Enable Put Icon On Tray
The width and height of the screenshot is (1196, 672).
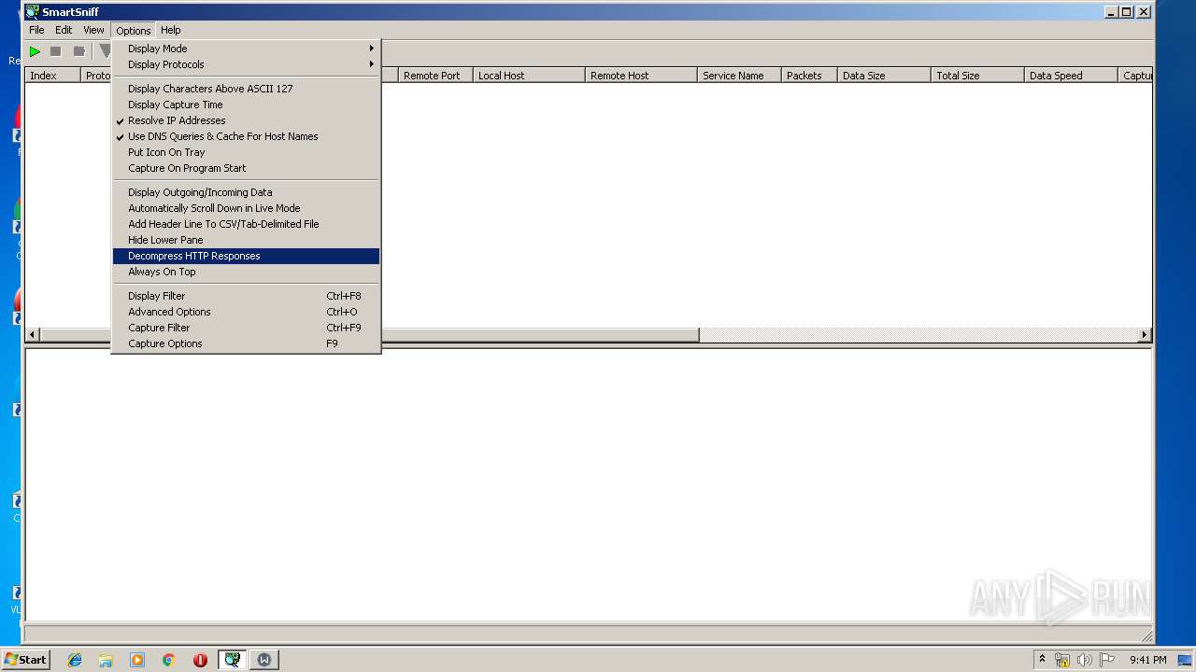247,152
